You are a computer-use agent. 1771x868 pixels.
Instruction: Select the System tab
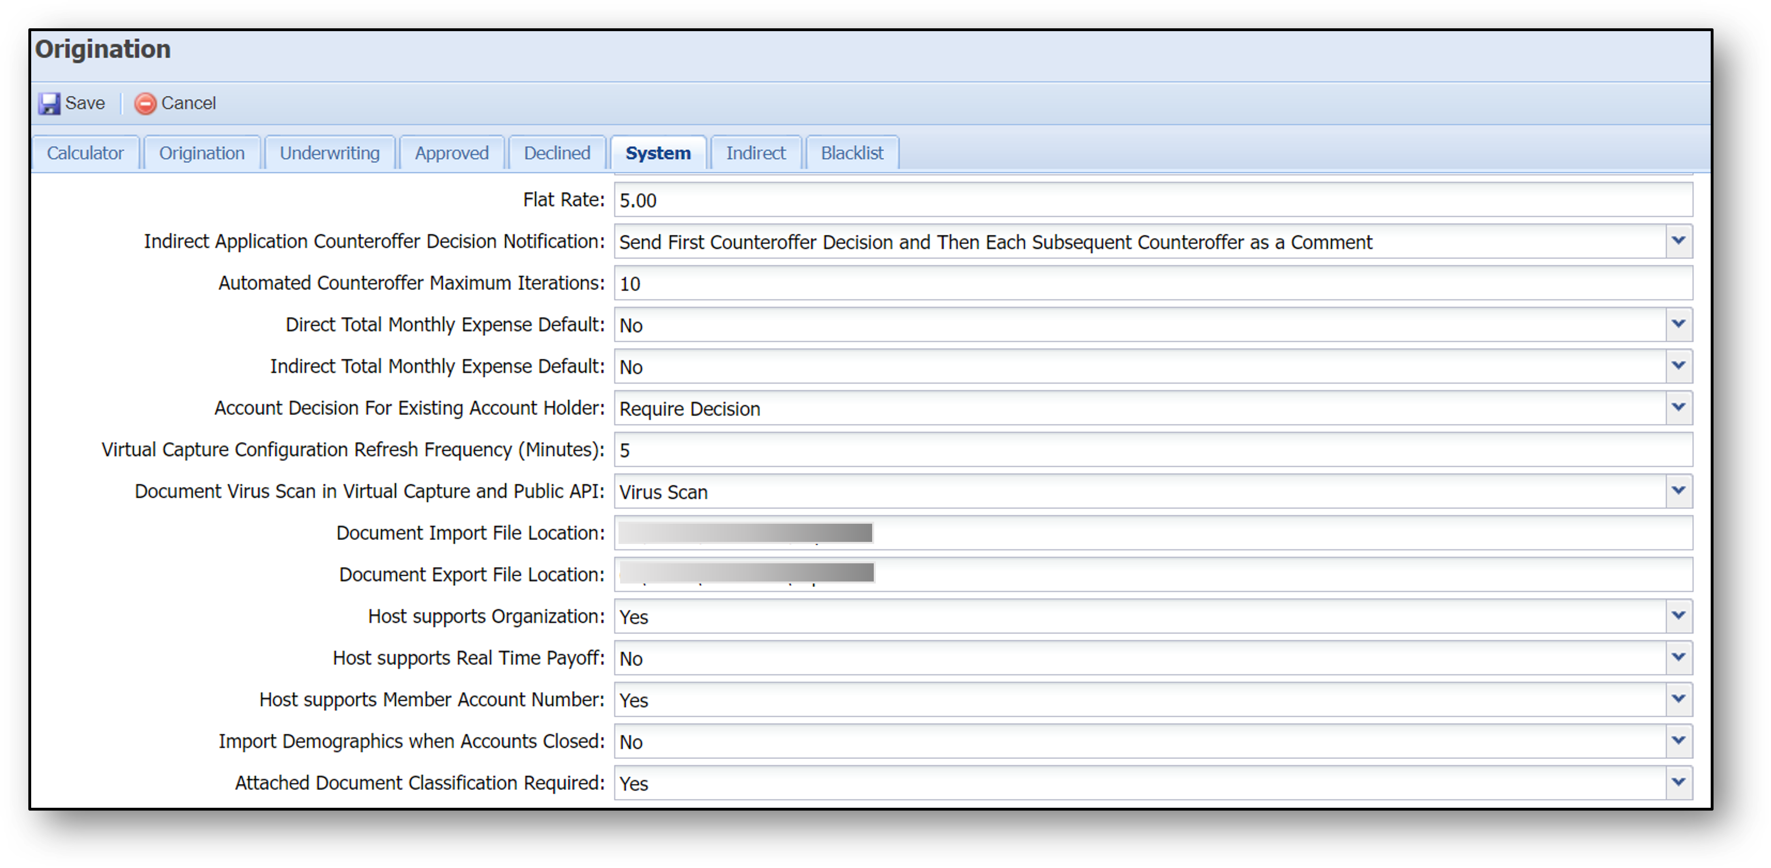pyautogui.click(x=658, y=152)
